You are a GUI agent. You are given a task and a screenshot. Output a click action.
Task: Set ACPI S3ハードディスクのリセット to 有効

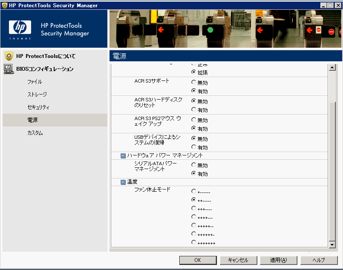point(193,109)
